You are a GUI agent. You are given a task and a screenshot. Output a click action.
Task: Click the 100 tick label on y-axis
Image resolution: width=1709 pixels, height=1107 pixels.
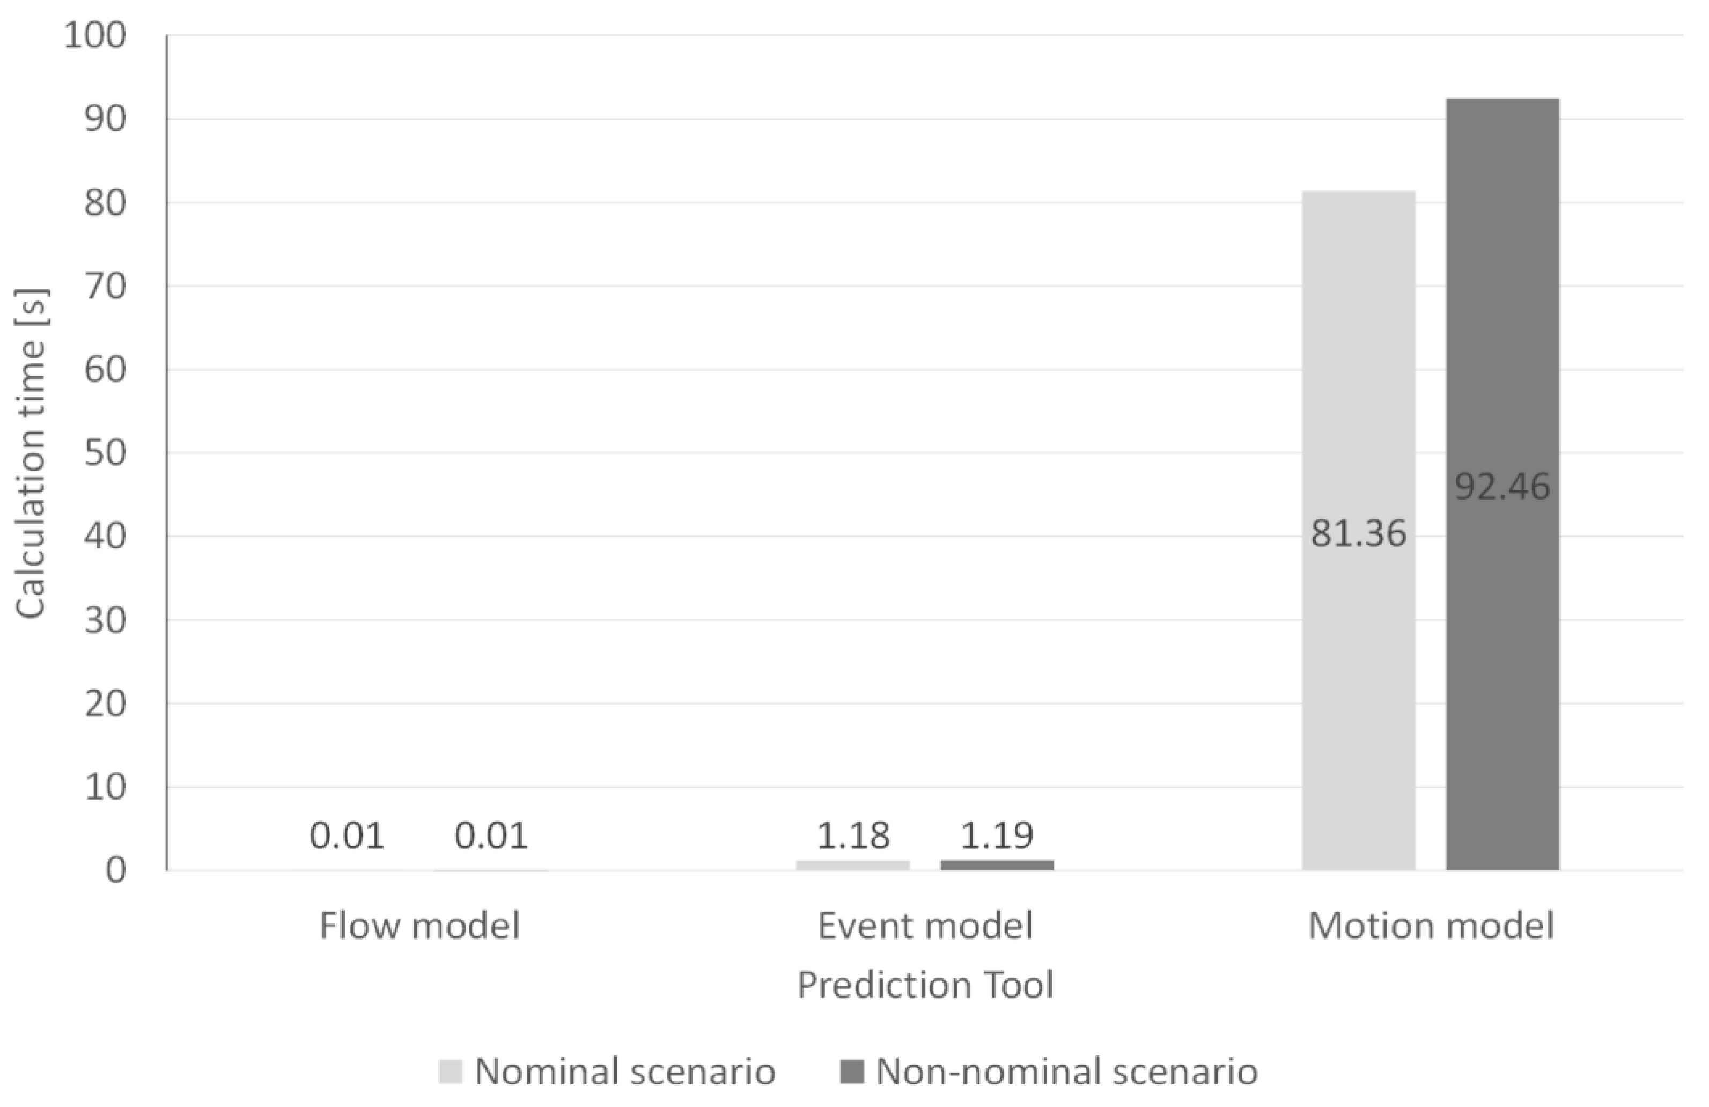tap(95, 35)
